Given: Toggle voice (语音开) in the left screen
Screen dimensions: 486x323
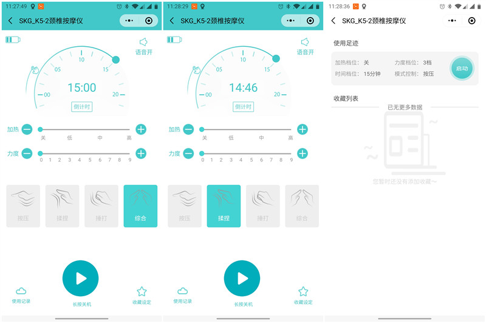Looking at the screenshot, I should tap(144, 47).
